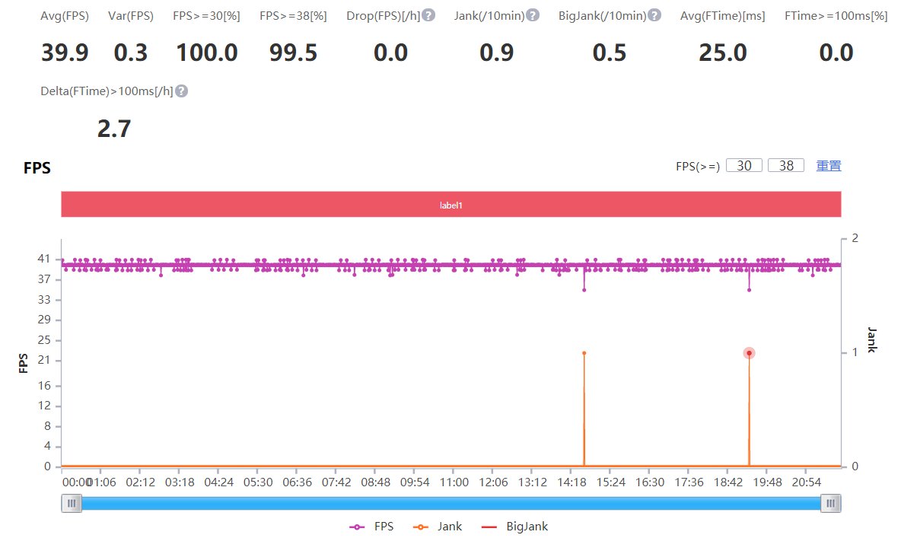This screenshot has height=538, width=901.
Task: Click the blue time range slider bar
Action: point(450,503)
